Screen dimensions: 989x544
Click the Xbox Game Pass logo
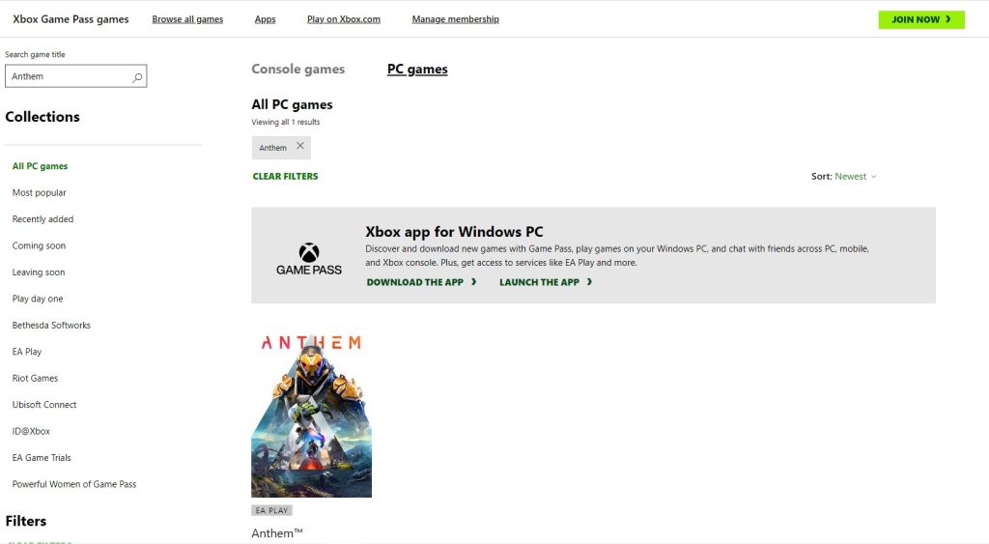click(x=309, y=258)
